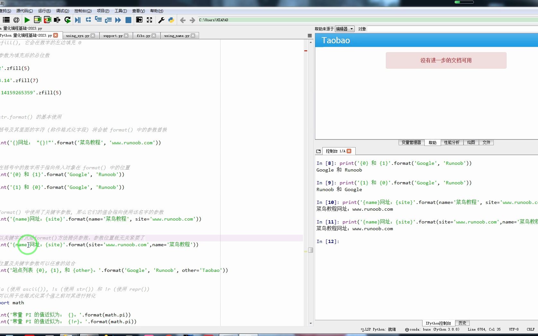Close the support.py tab
This screenshot has height=336, width=538.
coord(126,36)
